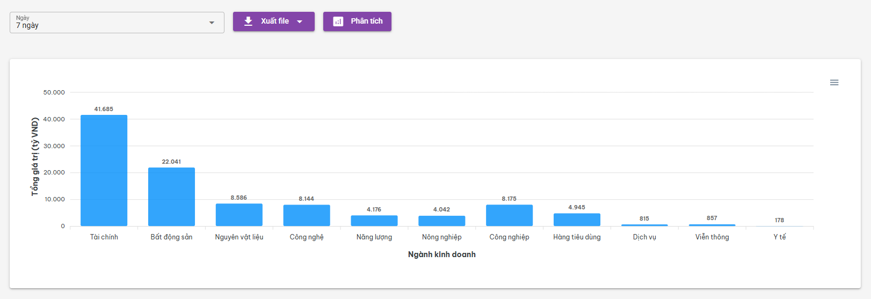Click the 815 value label above Dịch vụ
The height and width of the screenshot is (299, 871).
click(644, 218)
